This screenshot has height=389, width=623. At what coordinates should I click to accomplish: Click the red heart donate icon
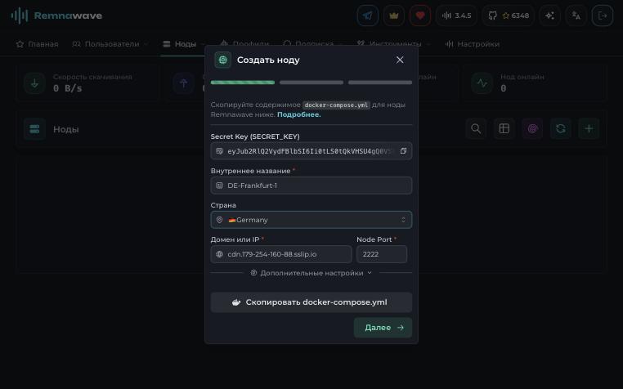(x=420, y=16)
